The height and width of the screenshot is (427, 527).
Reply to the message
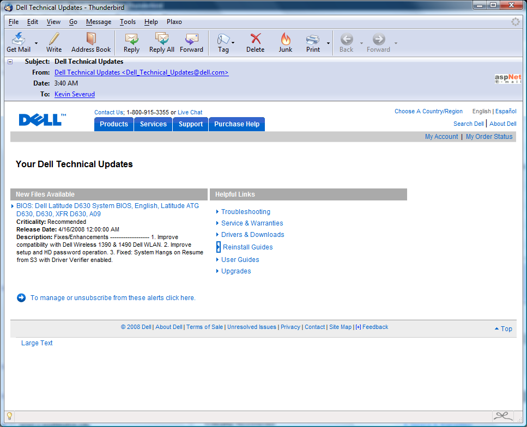click(131, 42)
